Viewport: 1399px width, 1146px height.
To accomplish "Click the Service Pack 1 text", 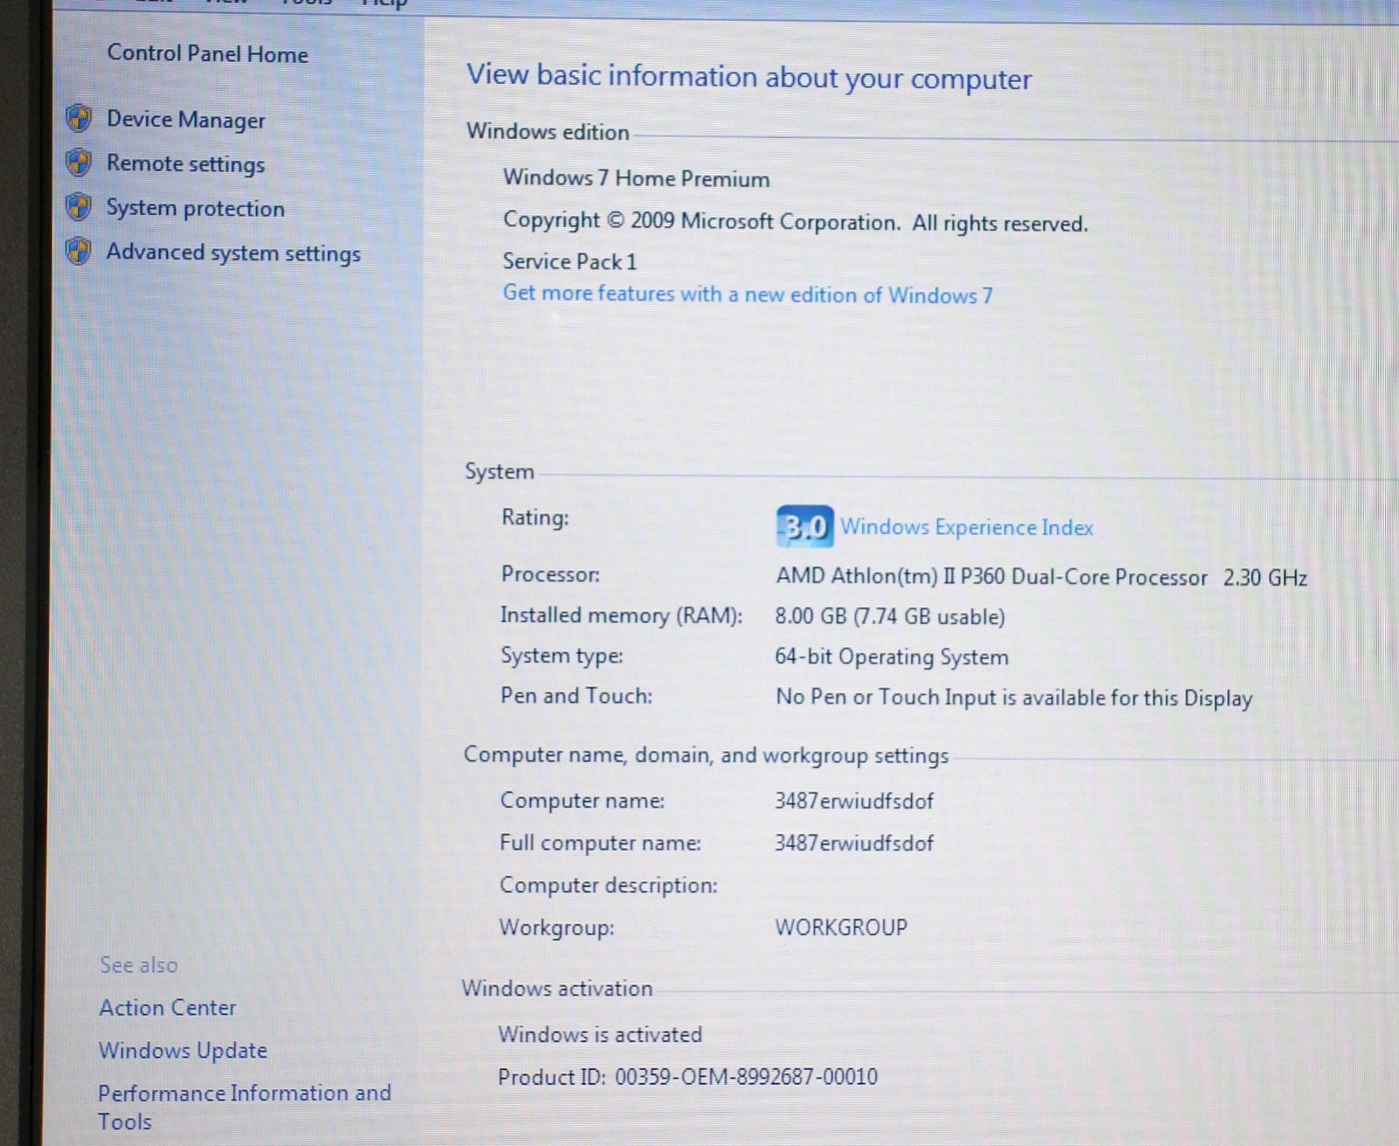I will click(x=569, y=261).
